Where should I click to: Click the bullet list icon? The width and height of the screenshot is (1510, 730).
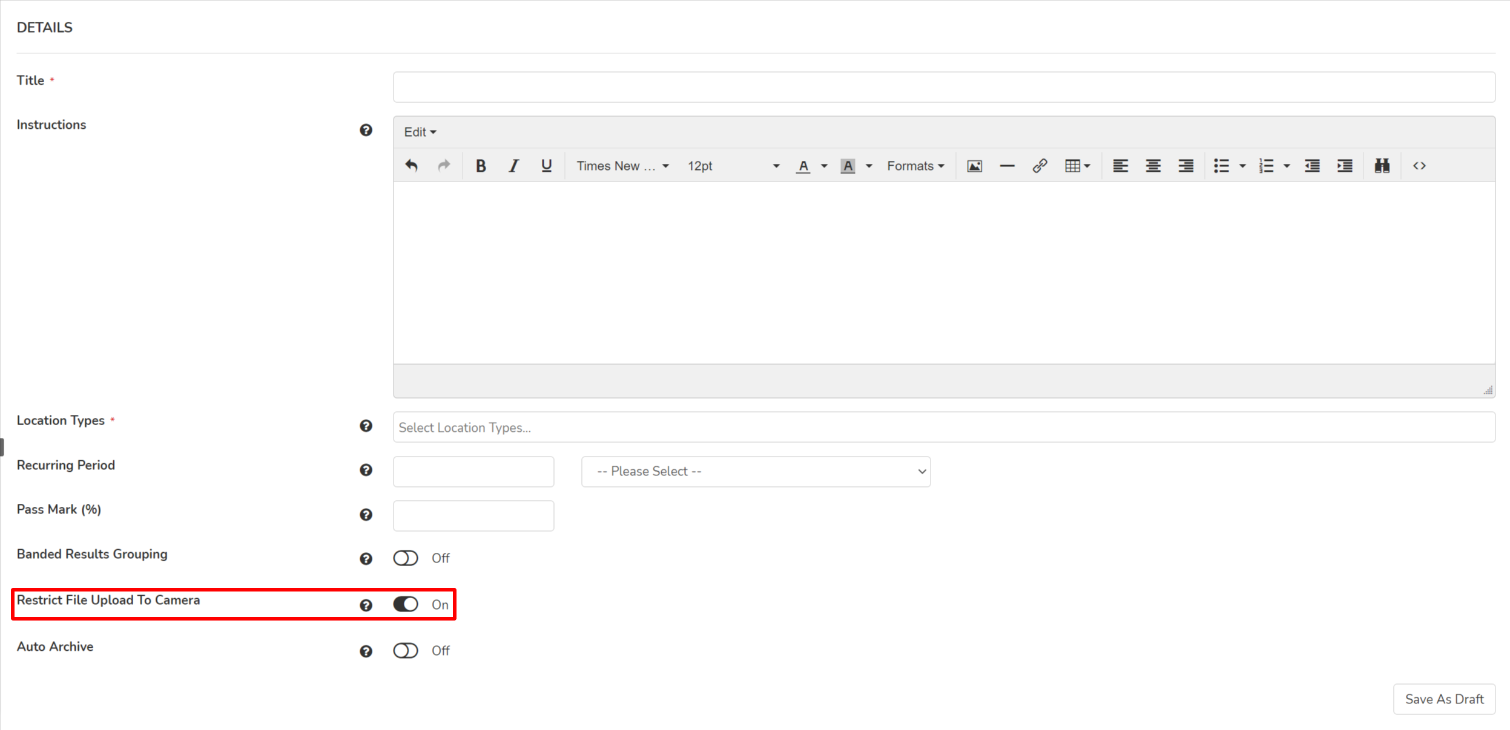pos(1221,166)
